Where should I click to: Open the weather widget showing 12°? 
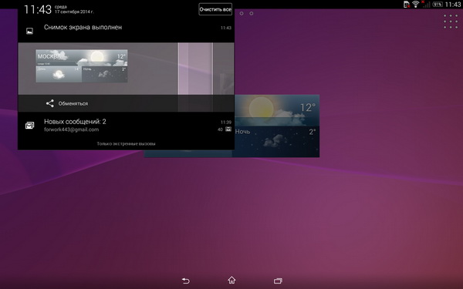click(277, 110)
